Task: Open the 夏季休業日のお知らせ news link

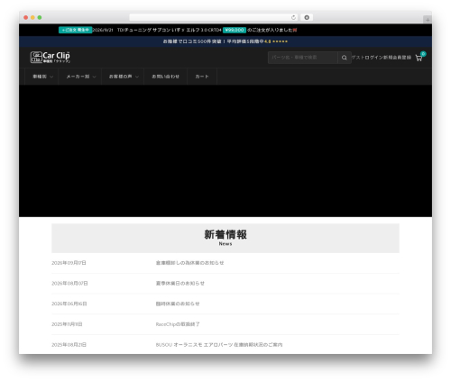Action: (180, 284)
